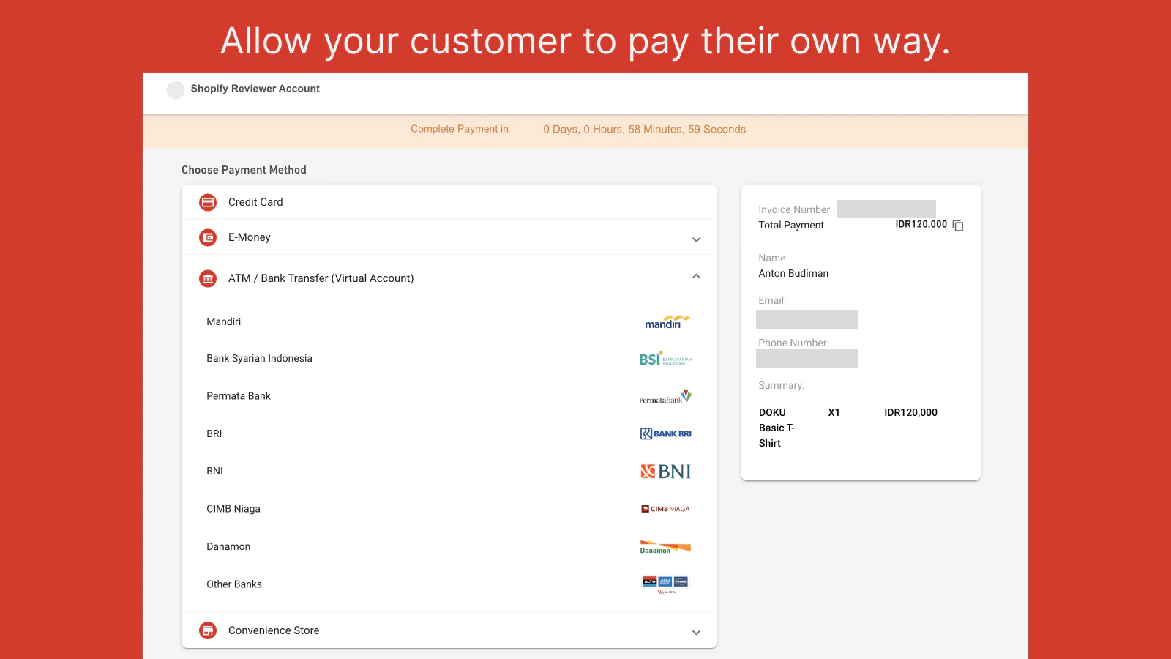Click the CIMB Niaga logo

tap(665, 509)
